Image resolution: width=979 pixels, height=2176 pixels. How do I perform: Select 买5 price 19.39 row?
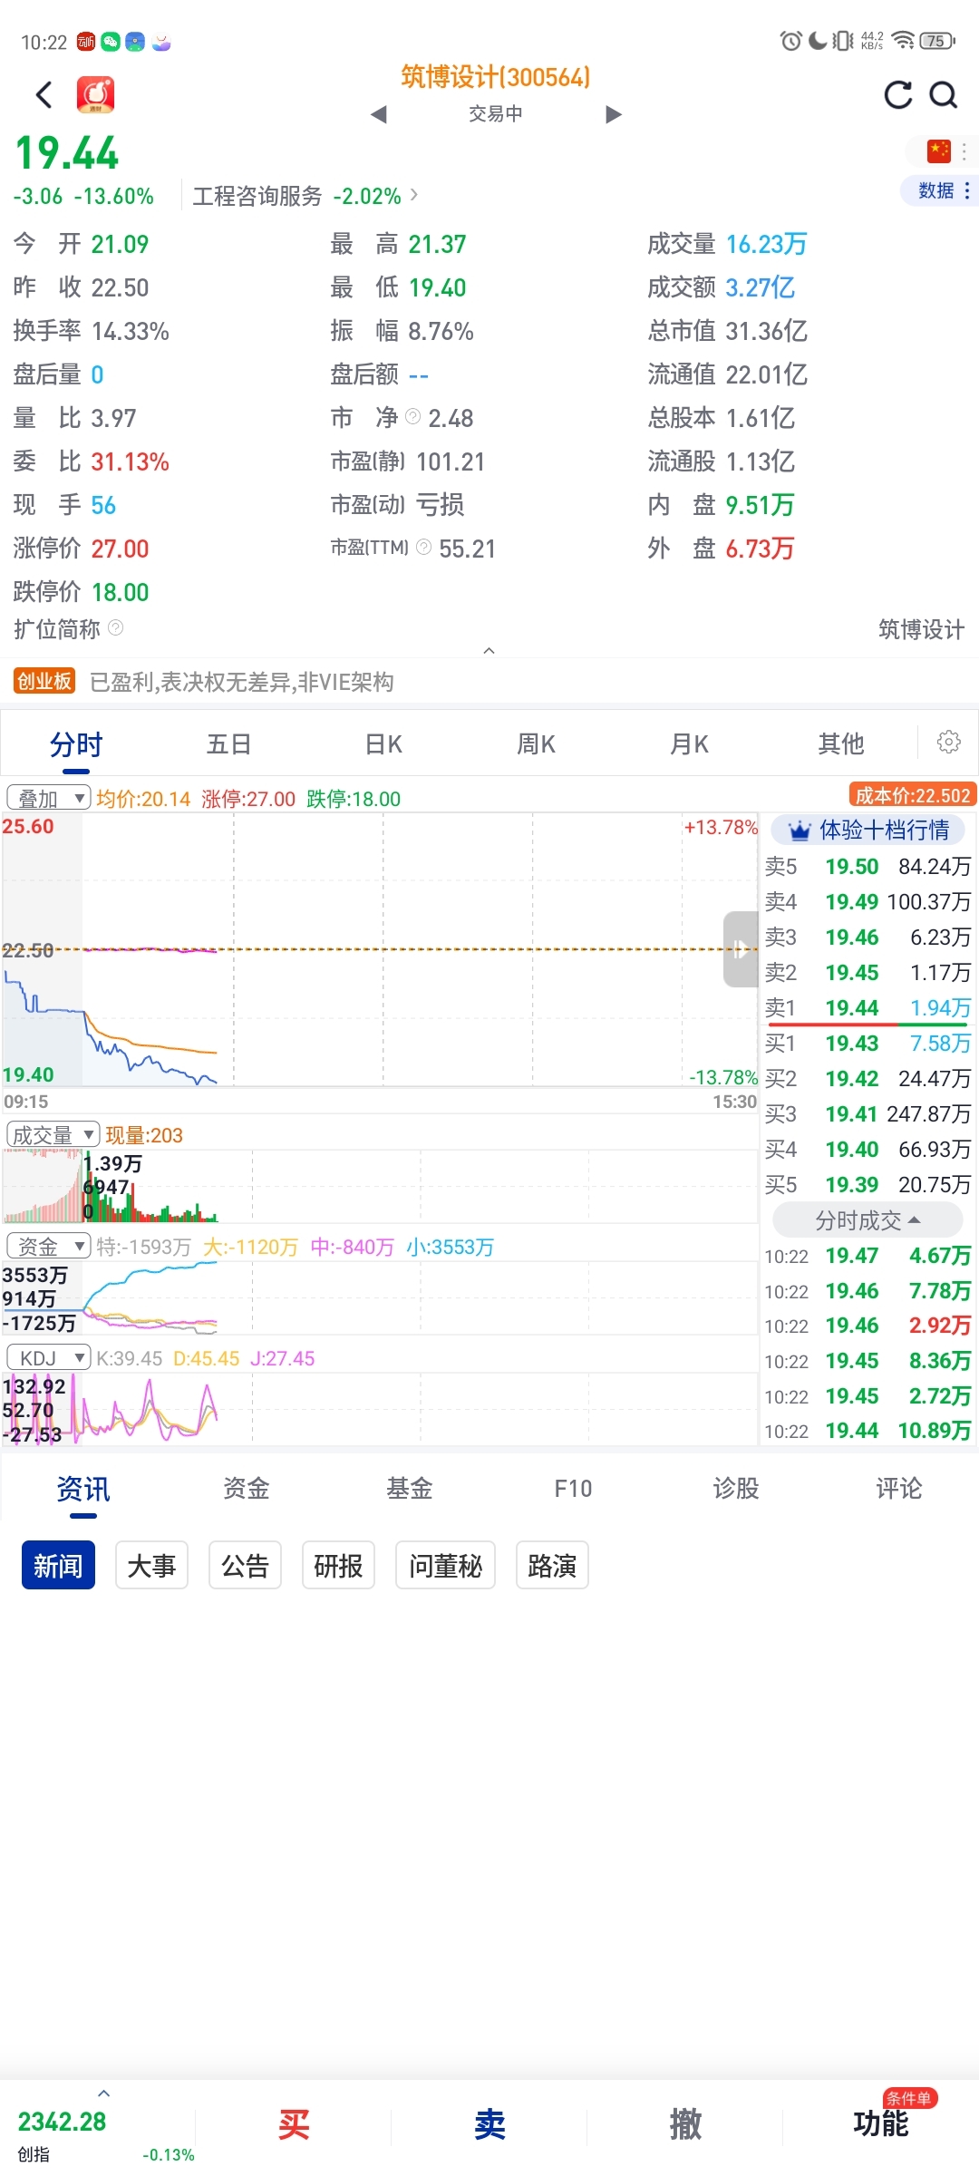[x=868, y=1185]
